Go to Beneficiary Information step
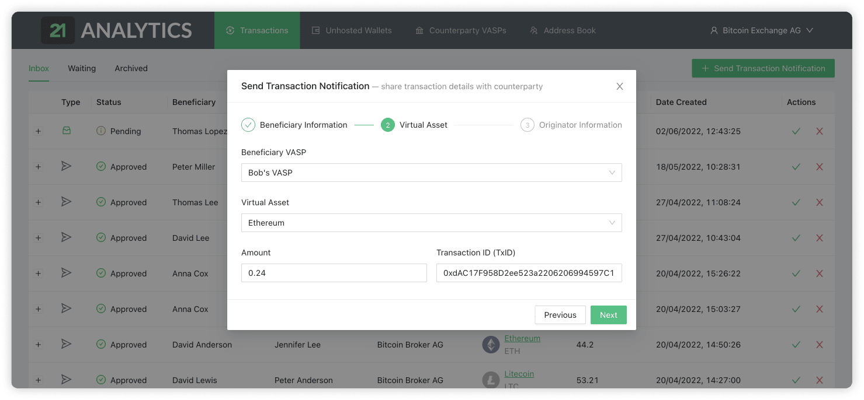Screen dimensions: 864x400 pyautogui.click(x=294, y=125)
